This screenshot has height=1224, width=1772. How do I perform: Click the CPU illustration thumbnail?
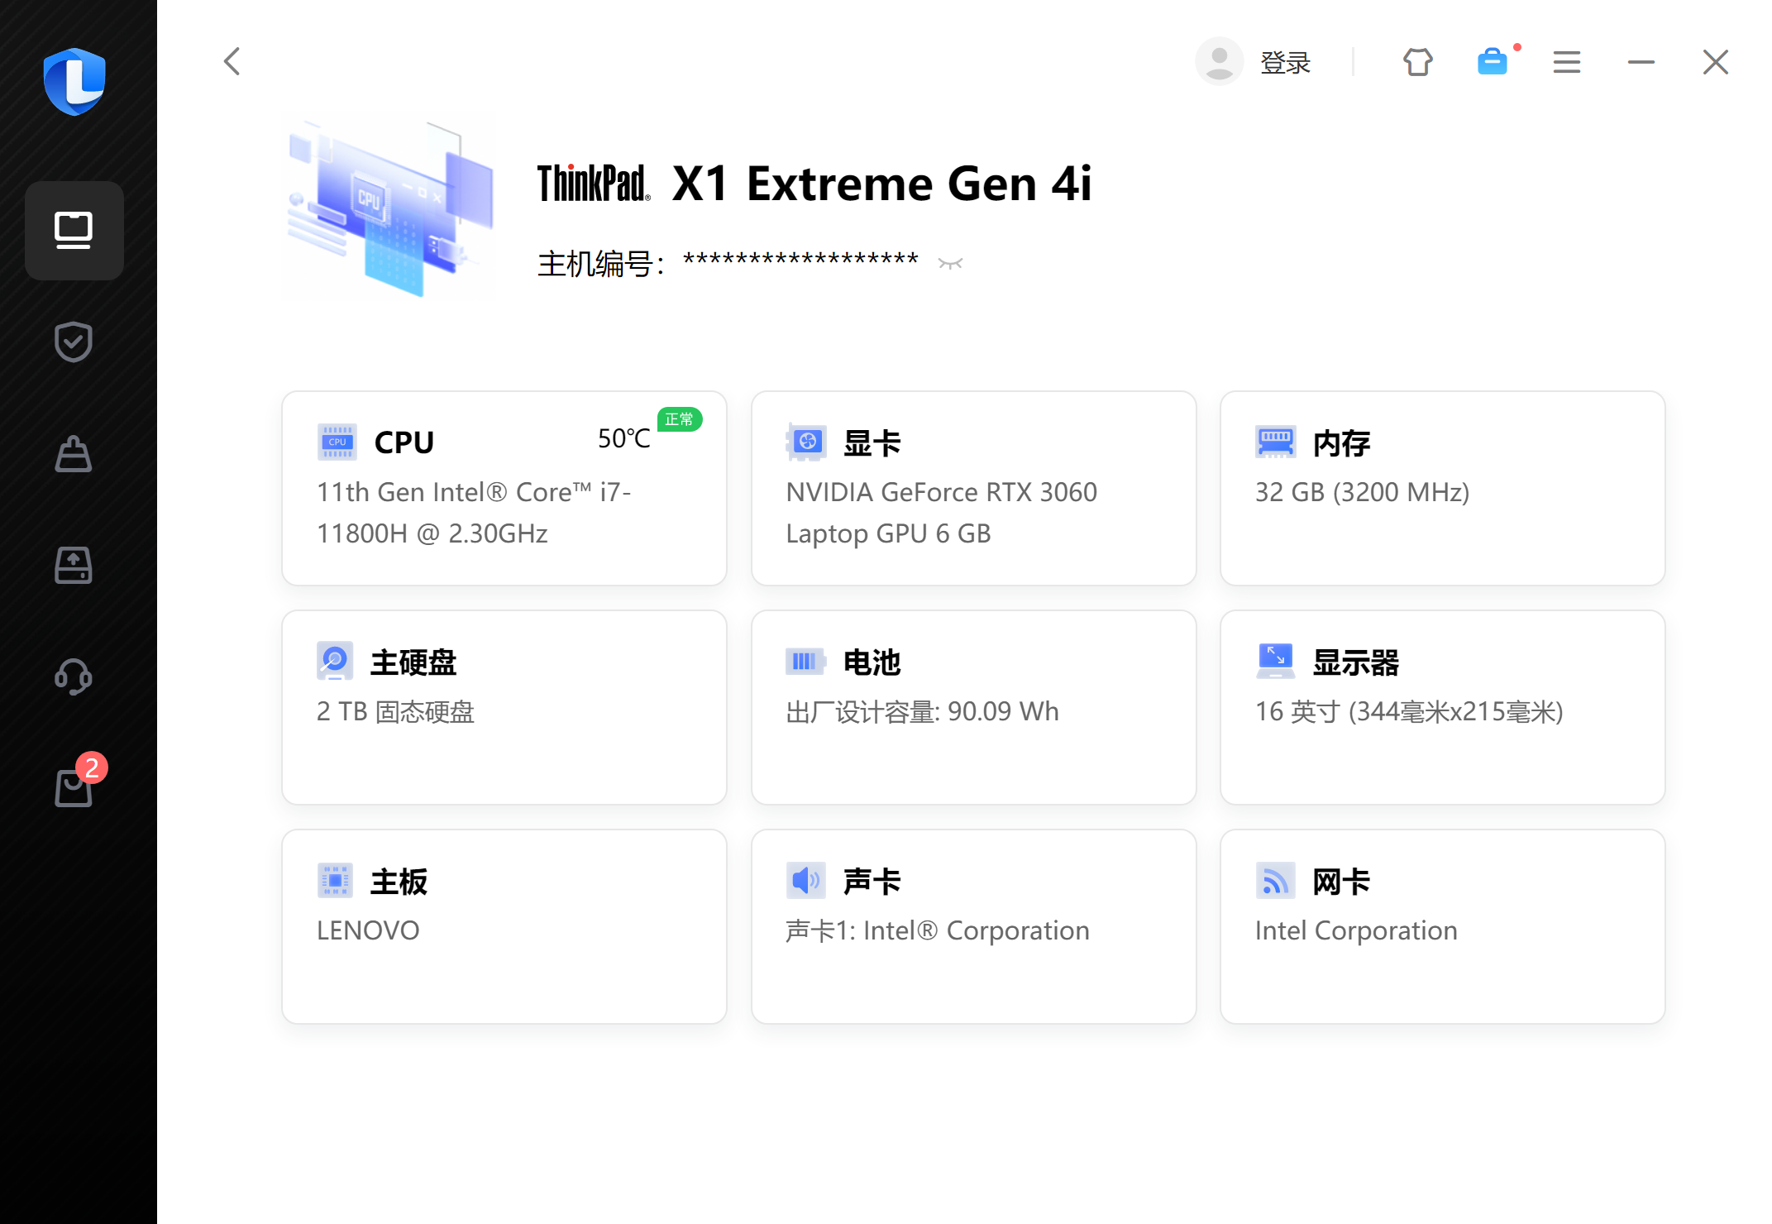pyautogui.click(x=390, y=208)
